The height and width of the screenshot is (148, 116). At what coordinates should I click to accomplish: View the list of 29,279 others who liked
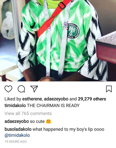(92, 99)
